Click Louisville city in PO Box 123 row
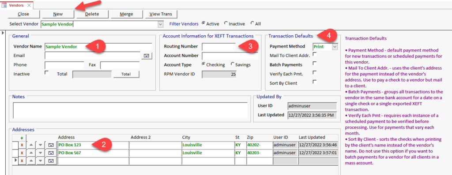 [208, 145]
